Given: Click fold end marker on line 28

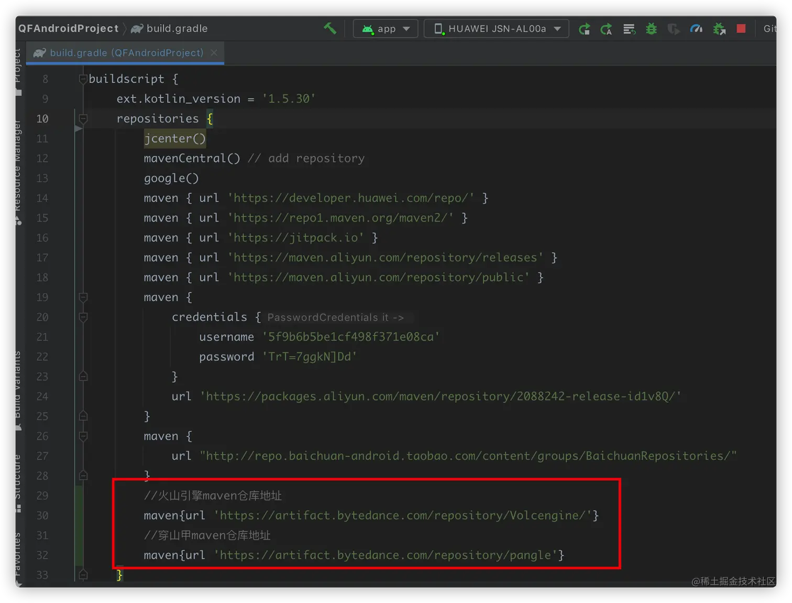Looking at the screenshot, I should click(x=83, y=475).
